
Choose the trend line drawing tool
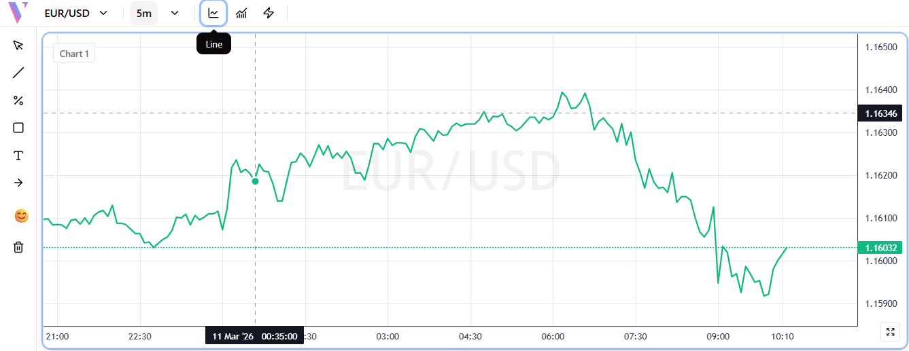click(18, 73)
